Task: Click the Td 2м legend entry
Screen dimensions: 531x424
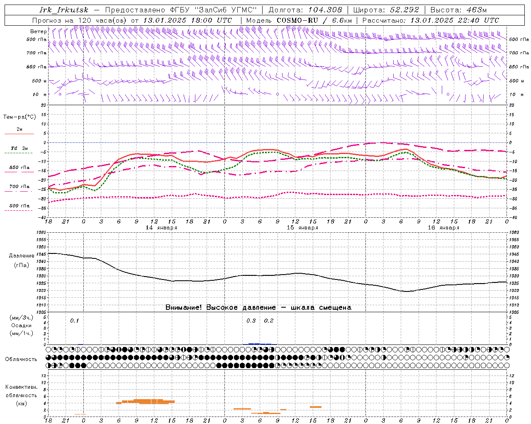Action: click(19, 148)
